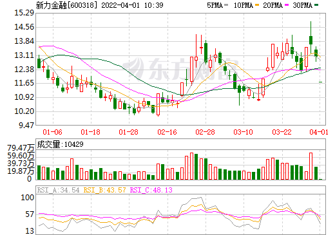
Task: Click the 100 RSI axis label
Action: pos(28,198)
